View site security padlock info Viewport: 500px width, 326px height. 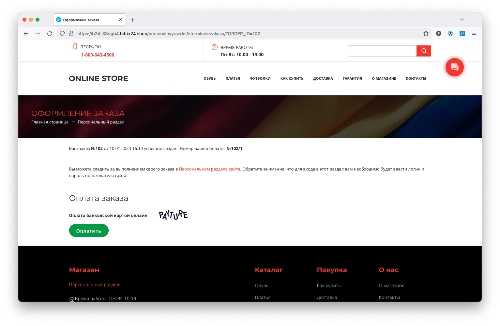71,33
